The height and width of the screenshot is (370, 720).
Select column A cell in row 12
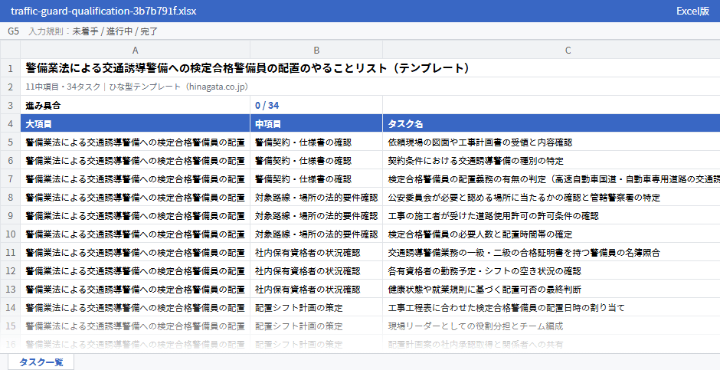pos(135,271)
